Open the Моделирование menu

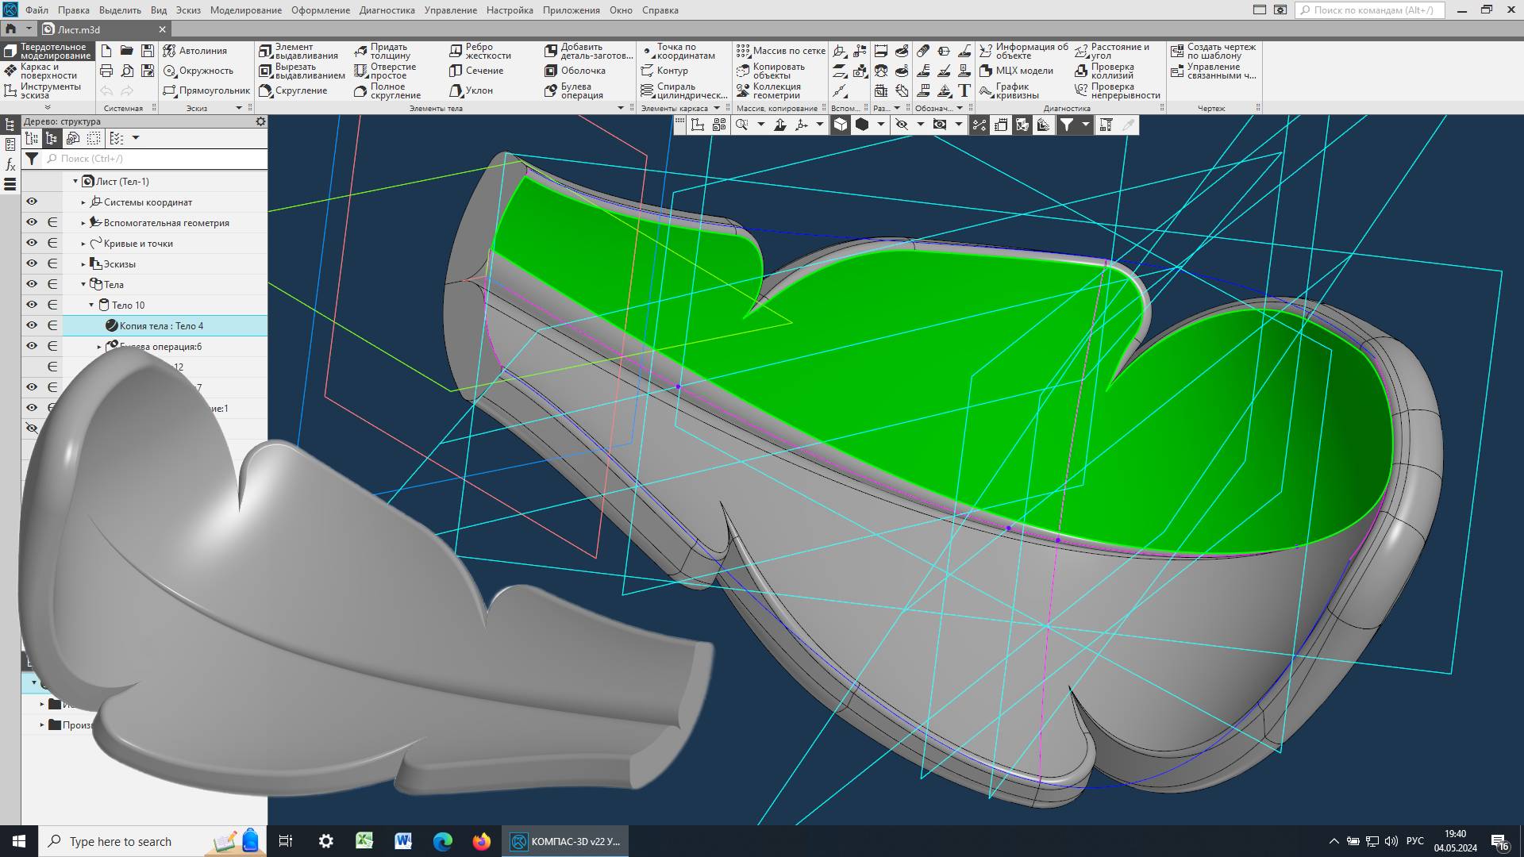pyautogui.click(x=245, y=10)
